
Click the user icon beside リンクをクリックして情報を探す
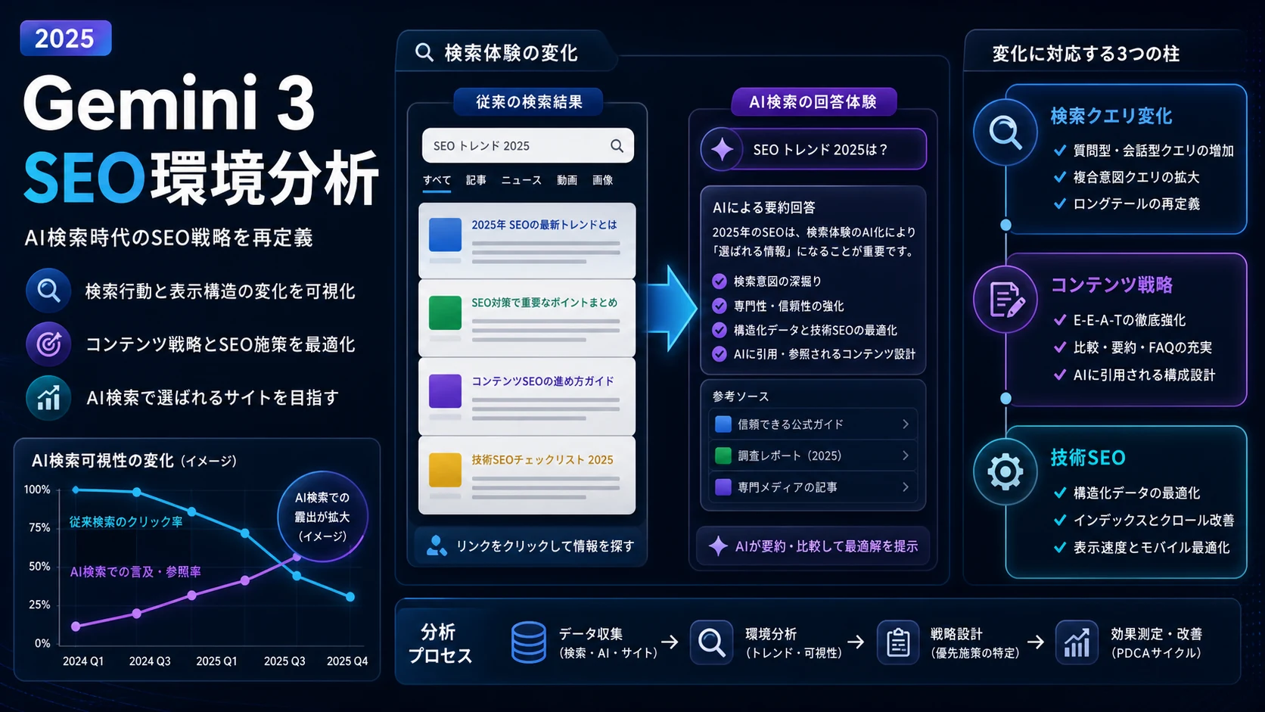(437, 546)
